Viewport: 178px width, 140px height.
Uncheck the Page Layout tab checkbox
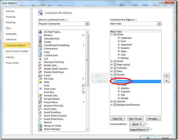pyautogui.click(x=115, y=65)
